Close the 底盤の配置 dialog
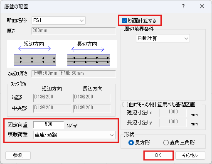 (202, 6)
